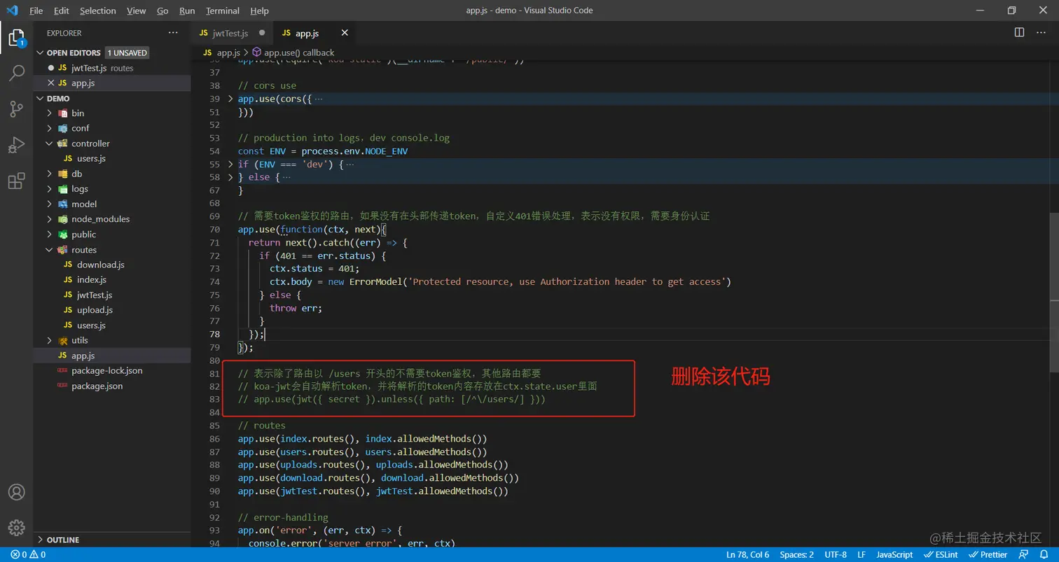Open the Accounts menu icon
The width and height of the screenshot is (1059, 562).
[x=16, y=492]
